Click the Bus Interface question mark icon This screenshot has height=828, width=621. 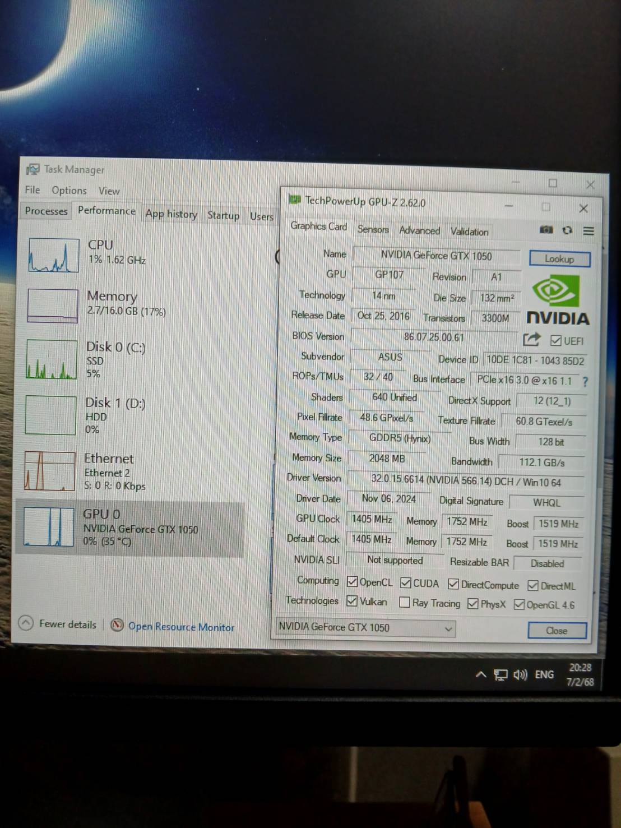pyautogui.click(x=585, y=382)
